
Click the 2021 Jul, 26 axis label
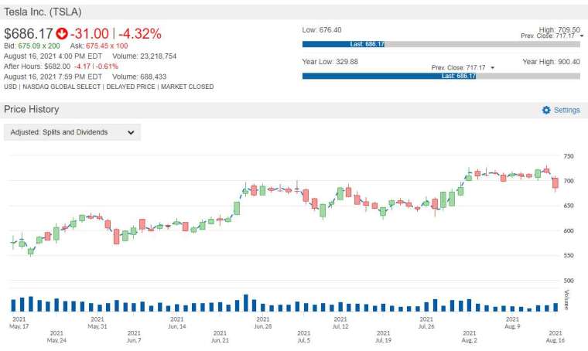426,323
